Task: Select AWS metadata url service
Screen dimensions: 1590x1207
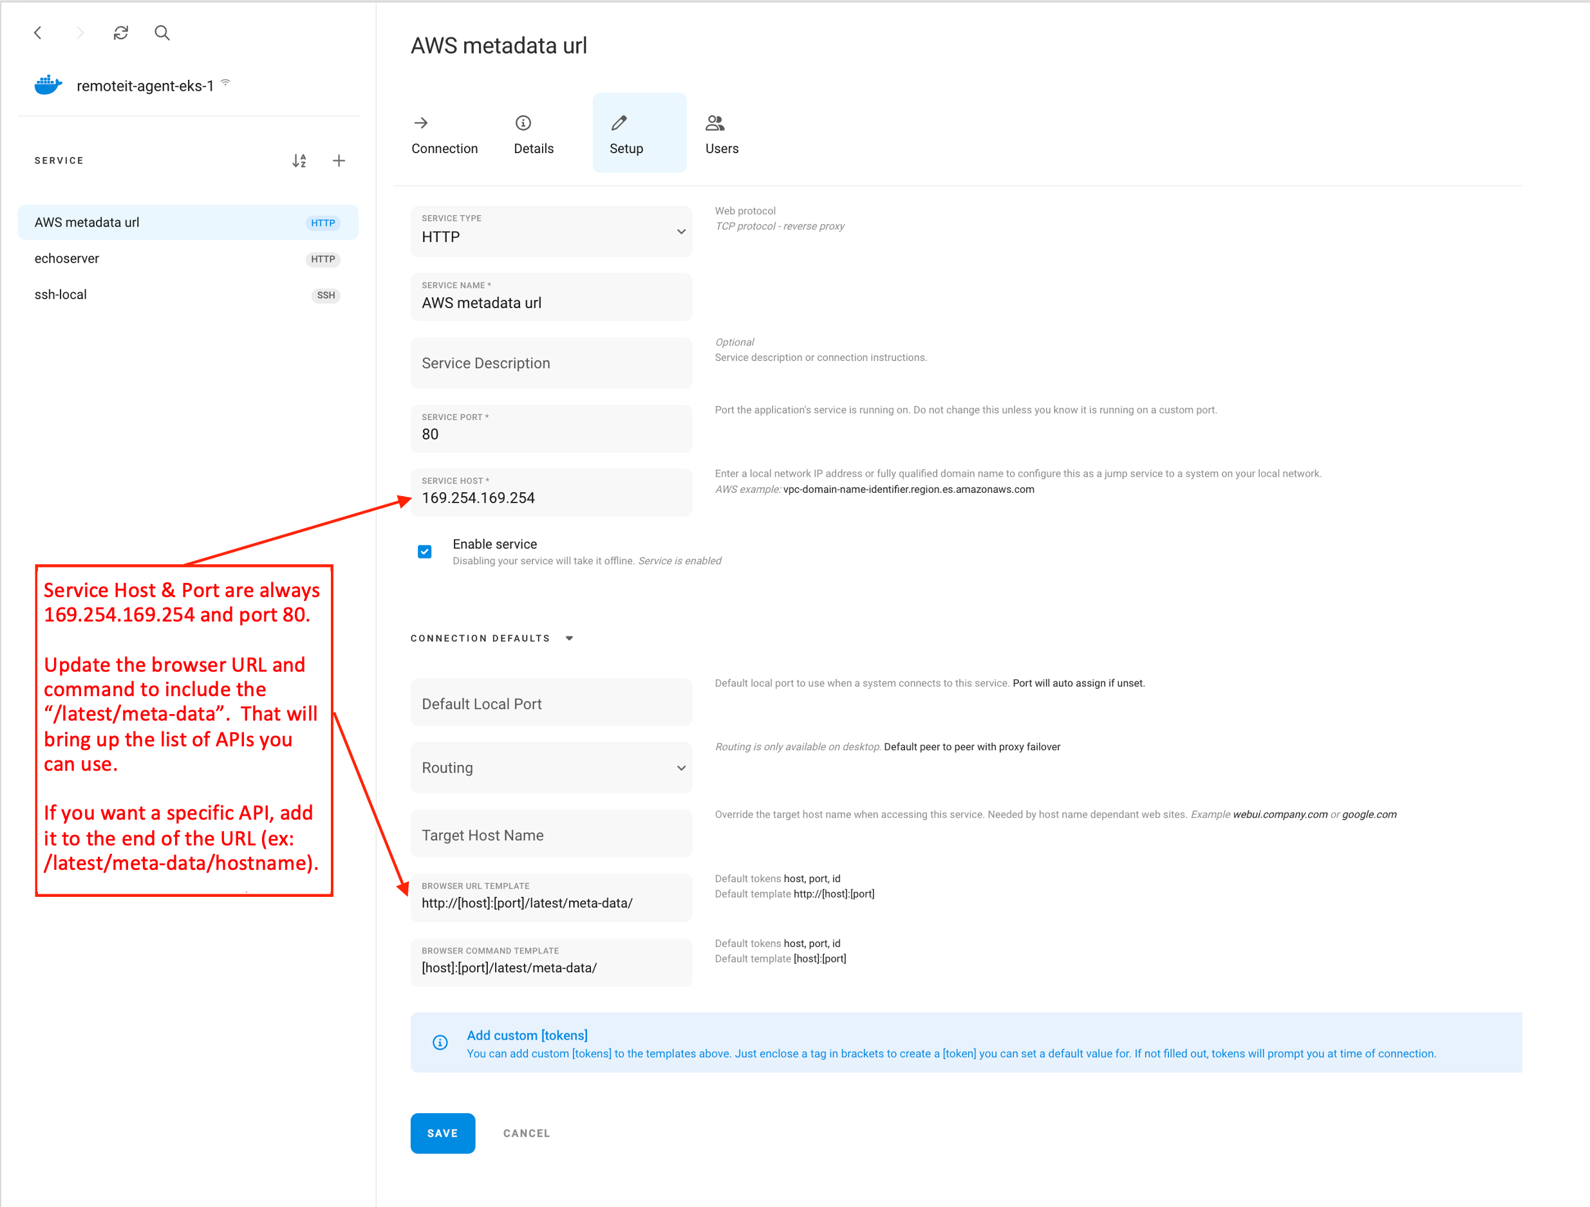Action: point(187,223)
